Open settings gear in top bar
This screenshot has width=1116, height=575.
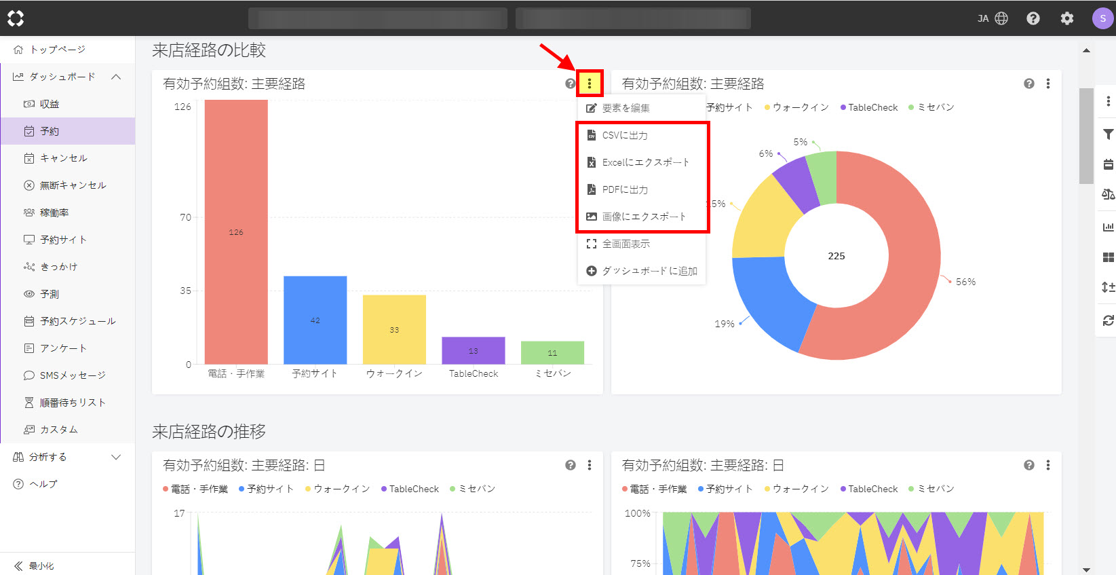pyautogui.click(x=1066, y=18)
